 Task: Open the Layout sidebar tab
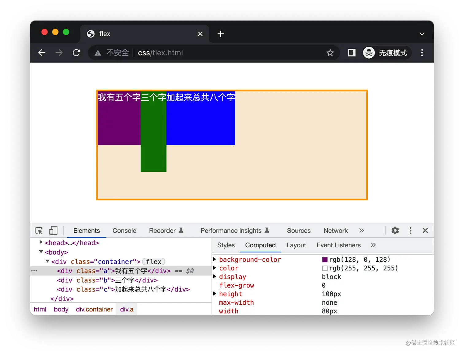click(x=296, y=245)
